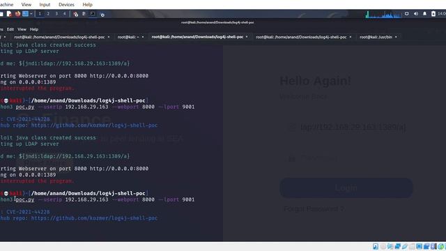Click the VirtualBox display settings indicator
Screen dimensions: 446x251
tap(420, 246)
